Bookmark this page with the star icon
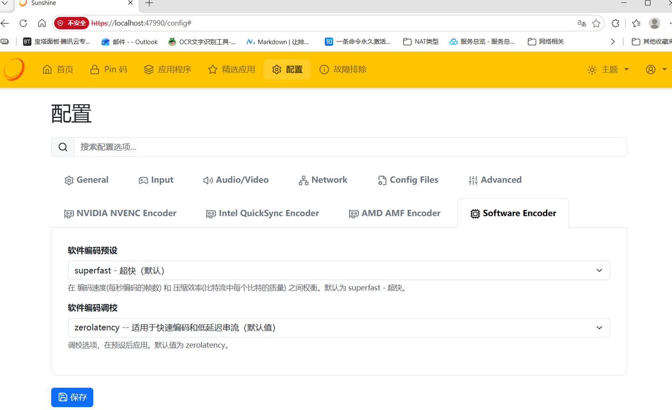This screenshot has width=672, height=410. tap(596, 23)
